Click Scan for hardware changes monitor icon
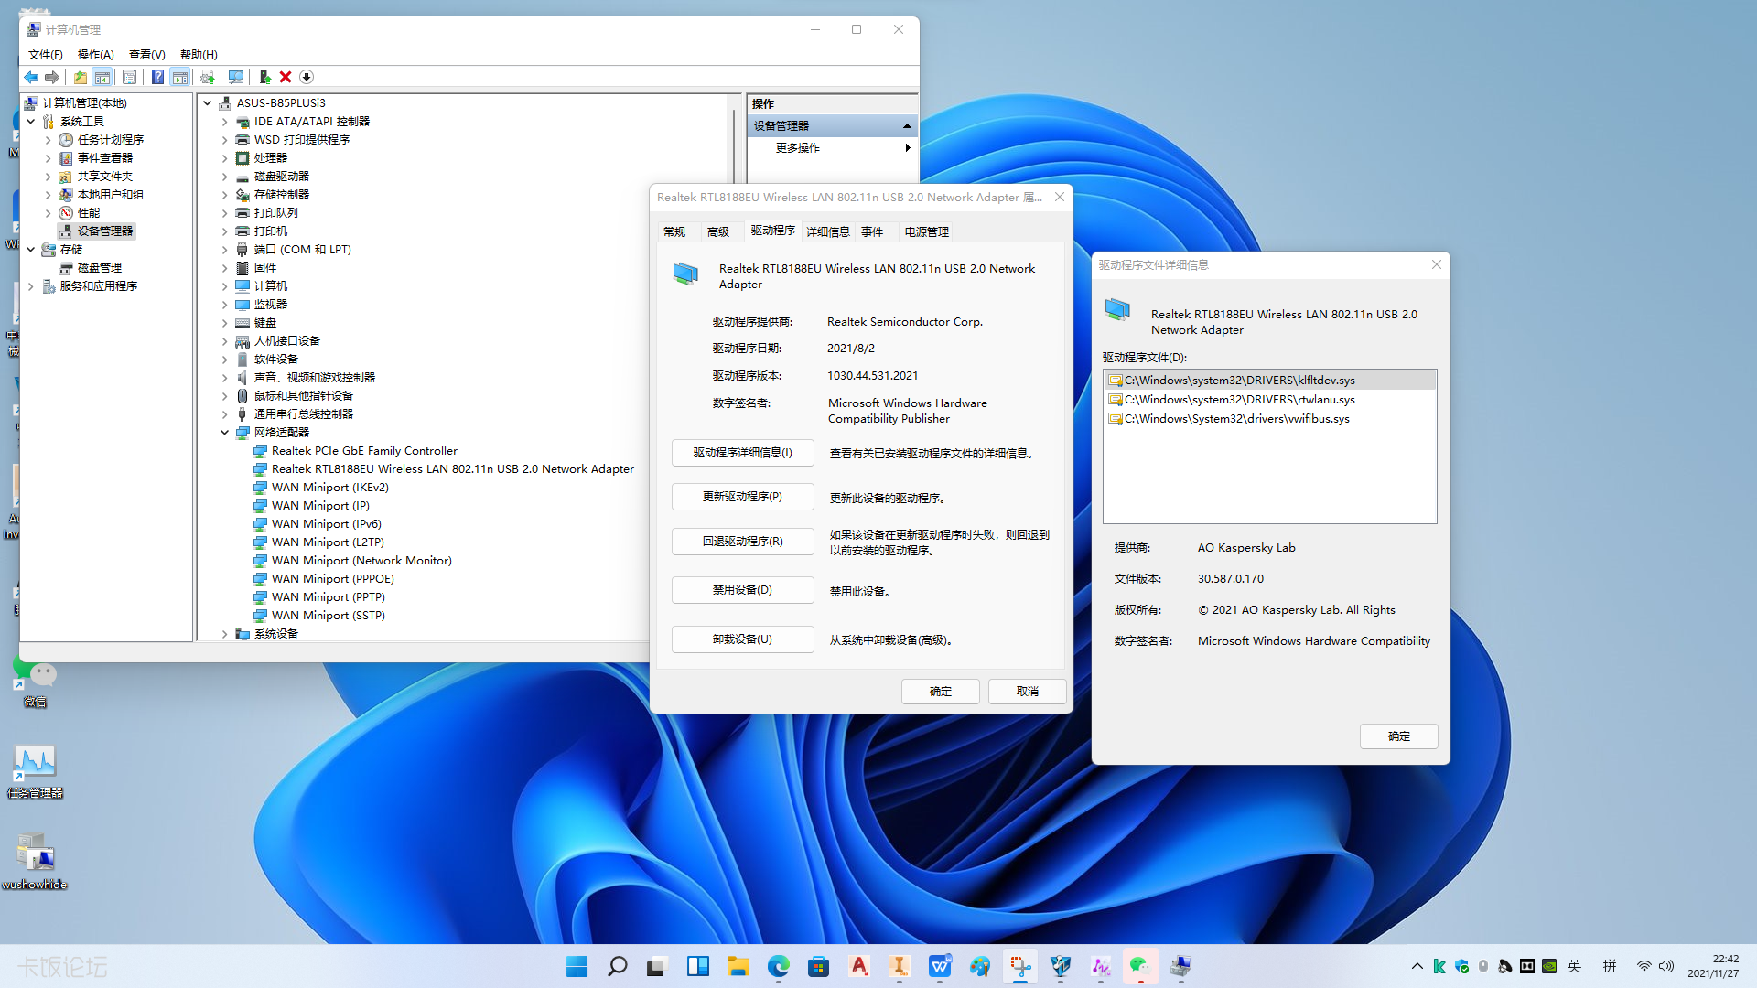The width and height of the screenshot is (1757, 988). pos(236,77)
